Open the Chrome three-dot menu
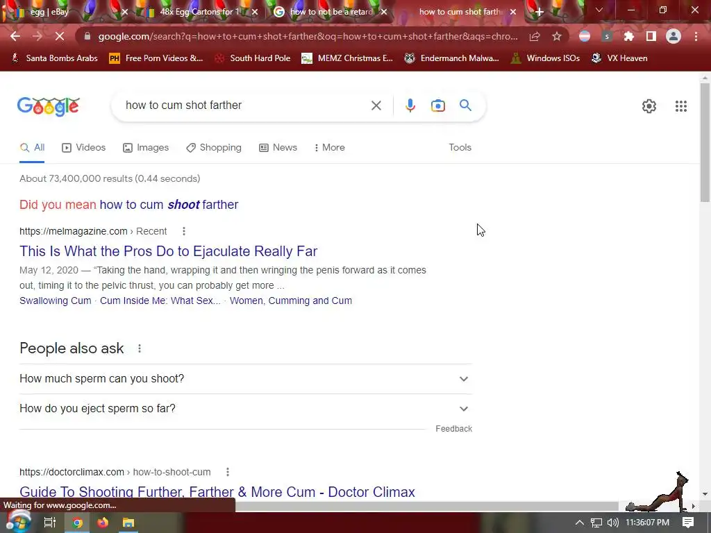 click(x=696, y=36)
